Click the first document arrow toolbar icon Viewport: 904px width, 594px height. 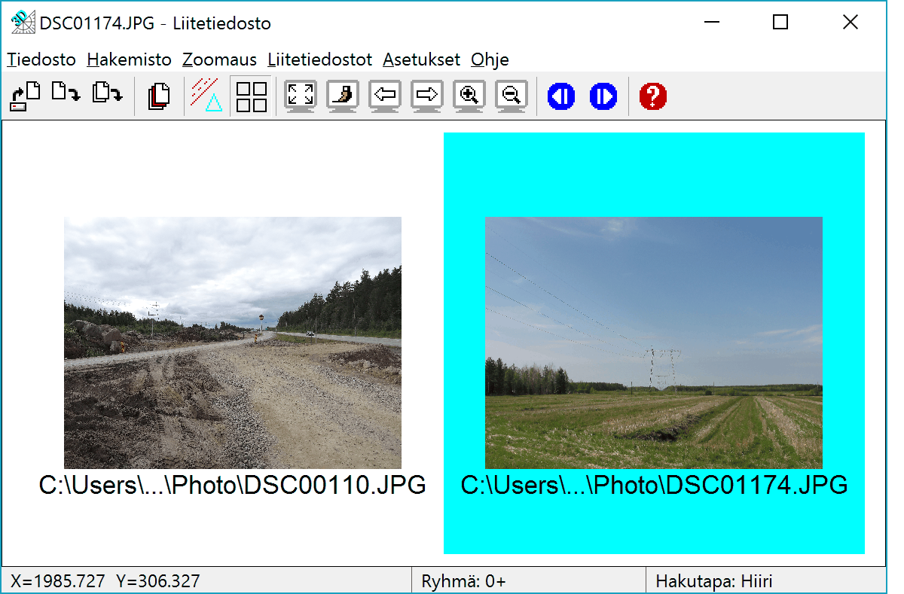pos(24,96)
